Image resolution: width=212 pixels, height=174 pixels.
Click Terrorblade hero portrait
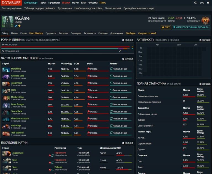[6, 112]
